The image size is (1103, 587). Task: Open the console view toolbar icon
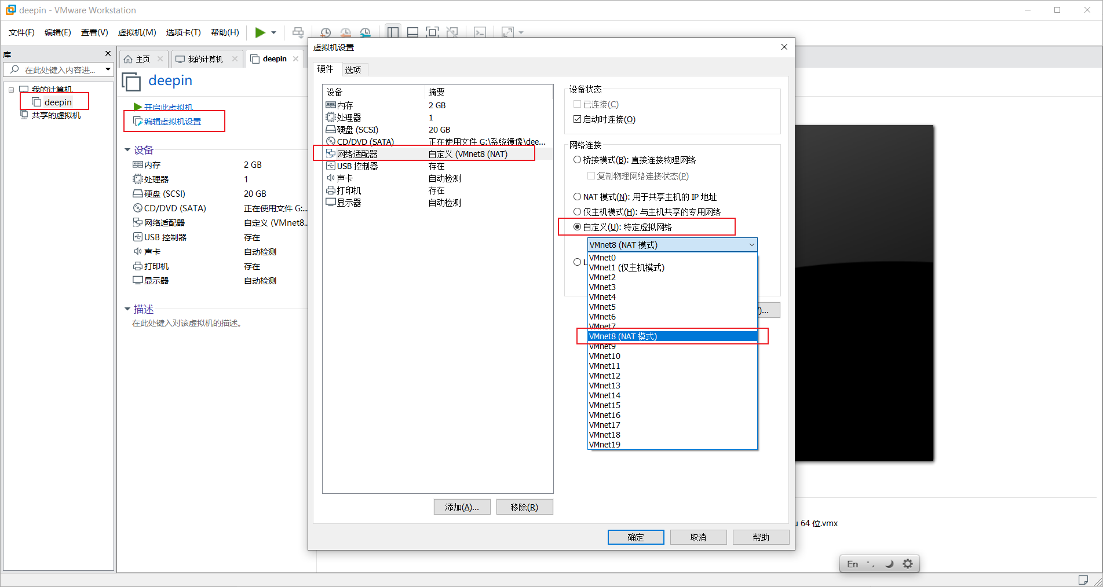(480, 32)
